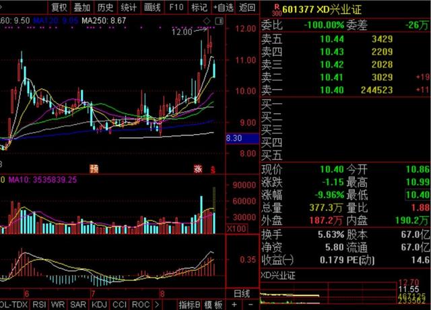Viewport: 431px width, 310px height.
Task: Click the 卖四 price 10.43
Action: pyautogui.click(x=332, y=52)
